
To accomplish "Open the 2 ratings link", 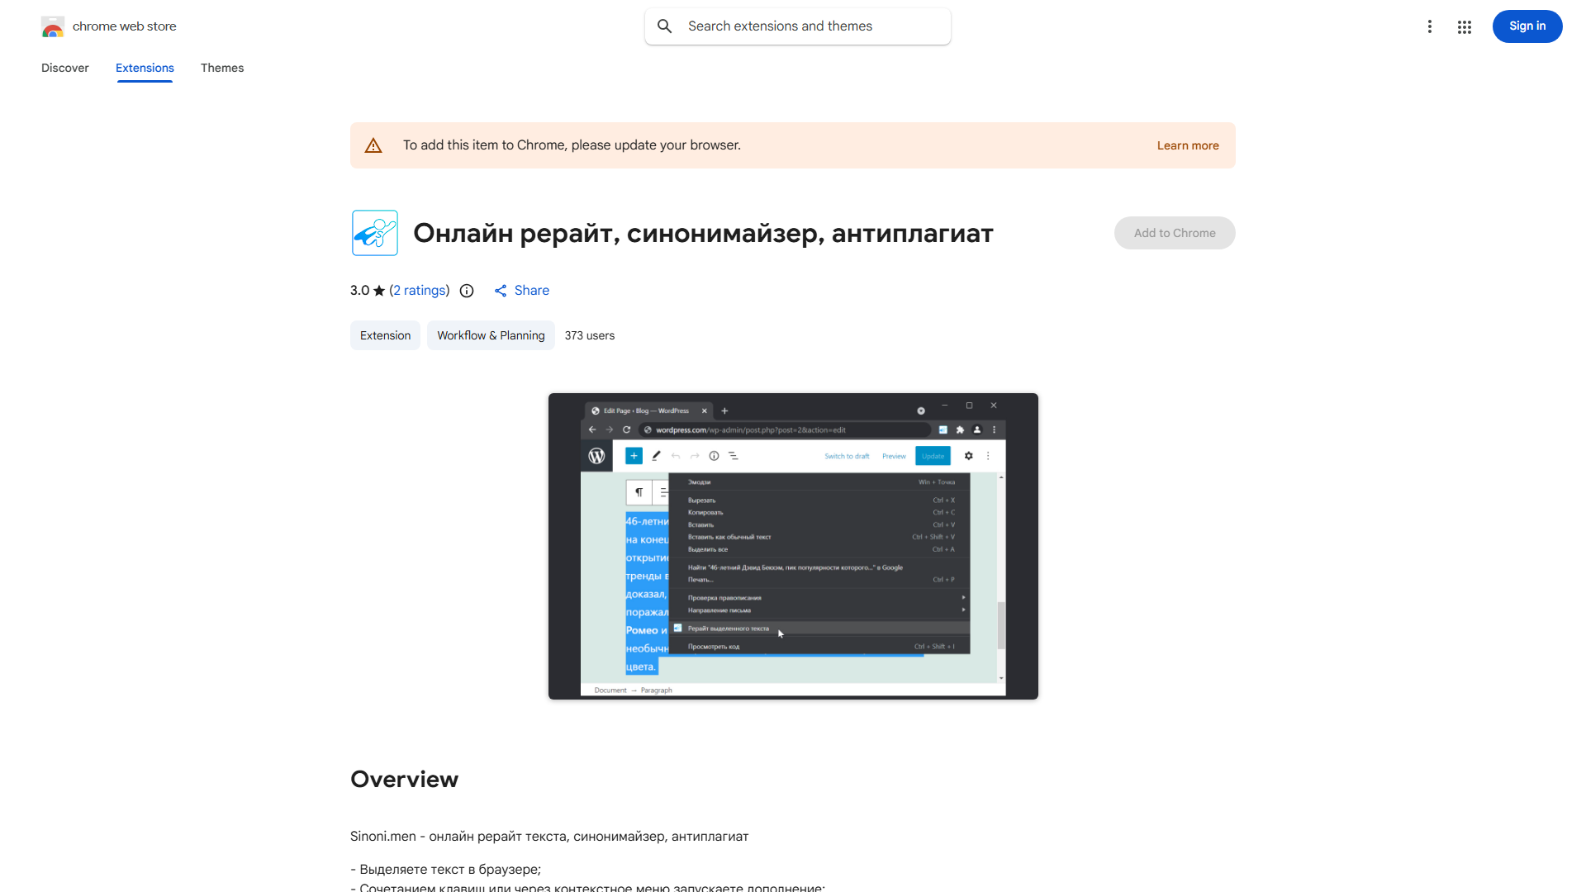I will (x=420, y=291).
